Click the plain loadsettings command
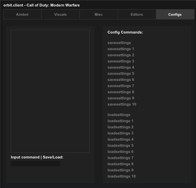The width and height of the screenshot is (196, 188). tap(119, 115)
